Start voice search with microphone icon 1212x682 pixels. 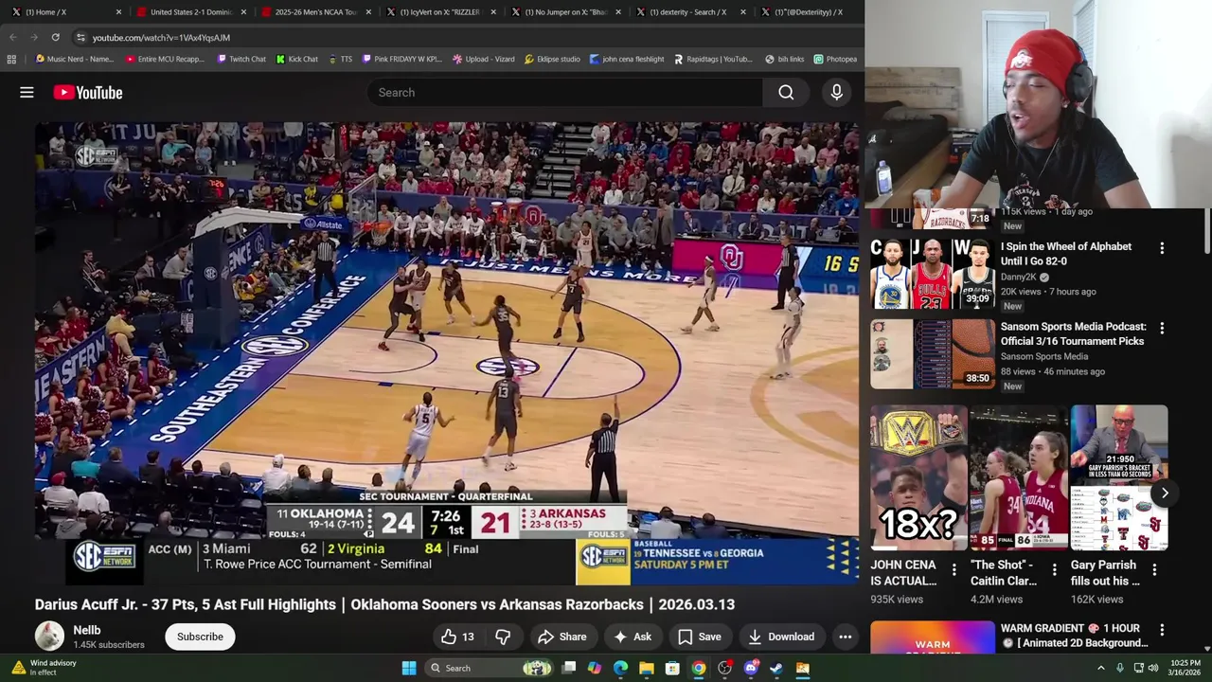[836, 92]
